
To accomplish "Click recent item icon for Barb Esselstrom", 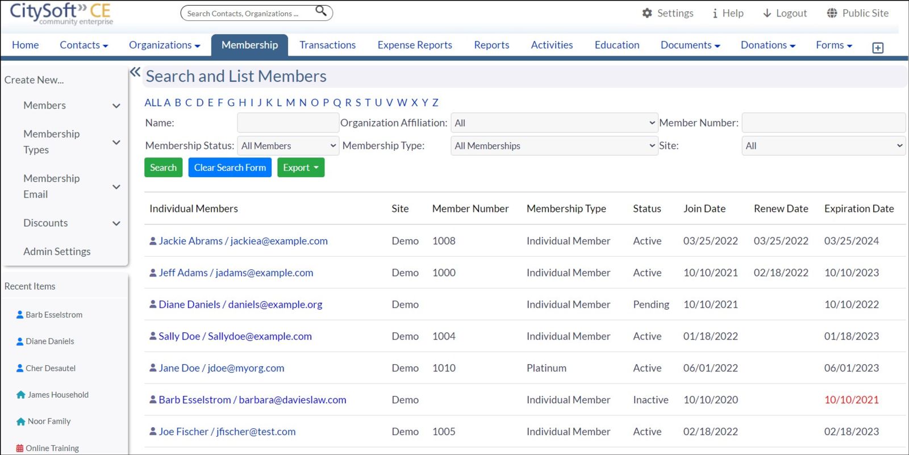I will coord(20,315).
